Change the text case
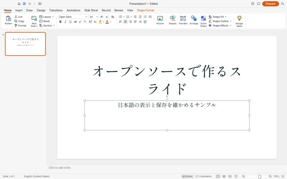This screenshot has width=287, height=179. tap(95, 22)
